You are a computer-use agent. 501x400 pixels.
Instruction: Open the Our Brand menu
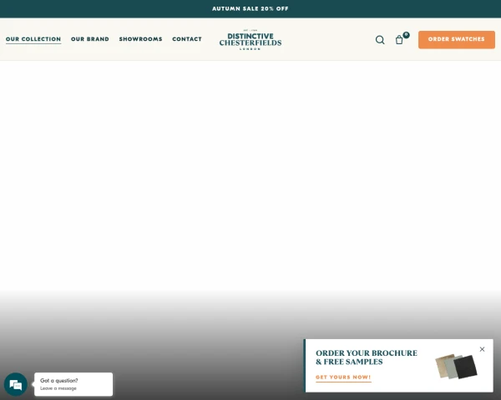click(90, 39)
